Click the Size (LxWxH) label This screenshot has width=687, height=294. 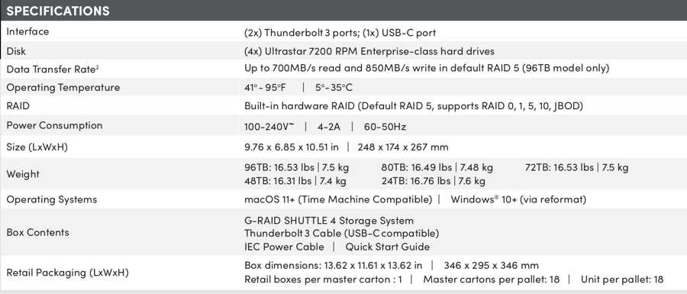[x=37, y=147]
